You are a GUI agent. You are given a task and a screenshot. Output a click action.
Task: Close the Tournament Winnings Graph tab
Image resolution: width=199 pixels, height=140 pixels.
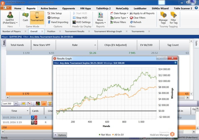point(127,31)
